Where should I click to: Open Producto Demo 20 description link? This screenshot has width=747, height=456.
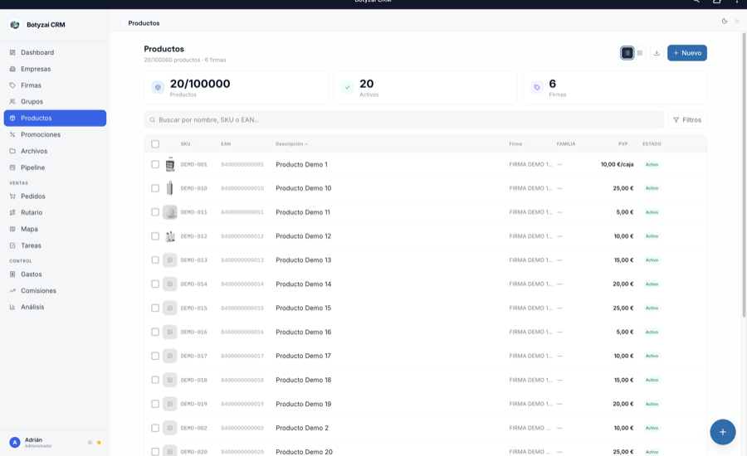304,452
